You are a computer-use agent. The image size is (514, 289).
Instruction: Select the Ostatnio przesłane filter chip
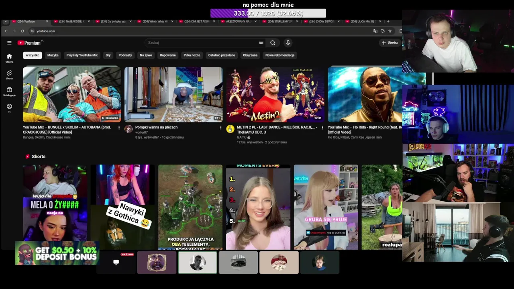click(222, 55)
